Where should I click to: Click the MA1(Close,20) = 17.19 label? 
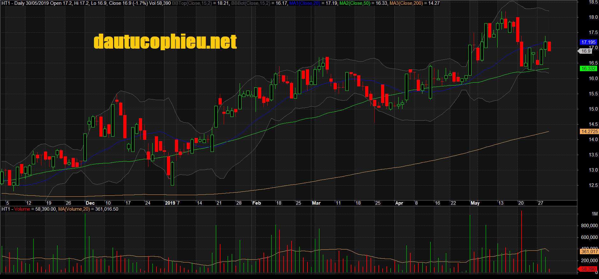coord(313,3)
